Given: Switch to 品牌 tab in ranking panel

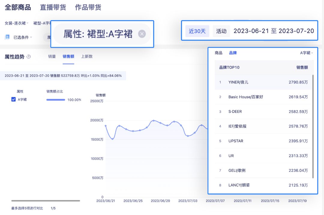Looking at the screenshot, I should click(x=233, y=53).
